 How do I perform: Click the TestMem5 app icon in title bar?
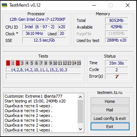[4, 5]
